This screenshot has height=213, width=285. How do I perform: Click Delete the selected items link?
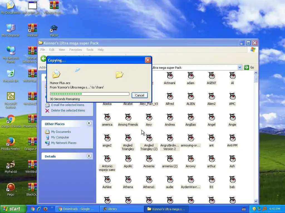[x=68, y=110]
